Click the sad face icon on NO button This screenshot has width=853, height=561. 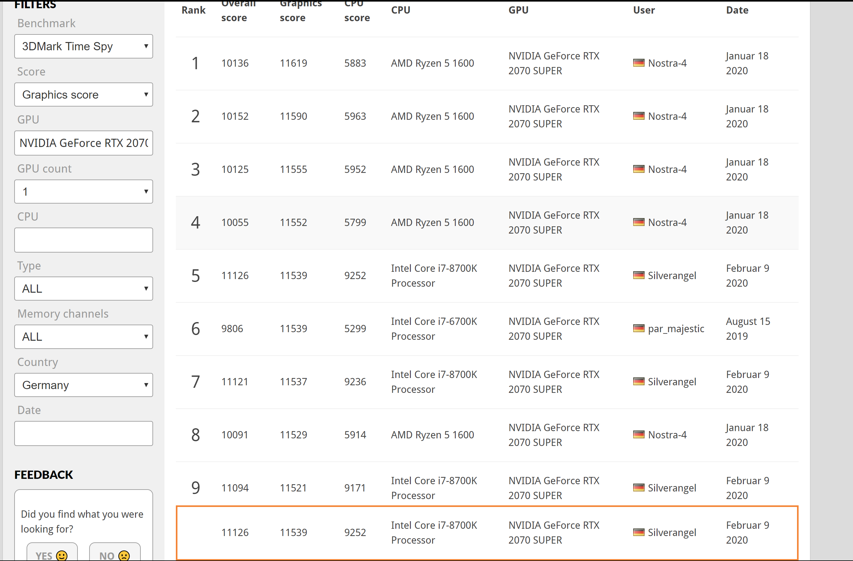pos(124,555)
